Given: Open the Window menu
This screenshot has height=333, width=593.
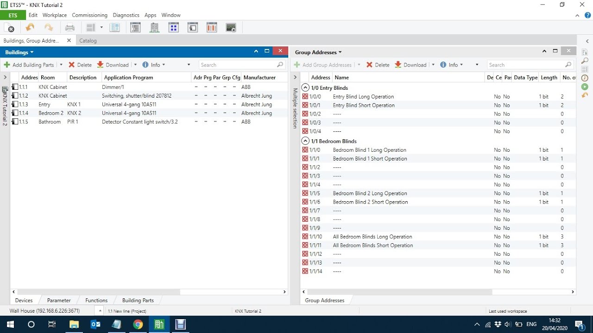Looking at the screenshot, I should [171, 15].
